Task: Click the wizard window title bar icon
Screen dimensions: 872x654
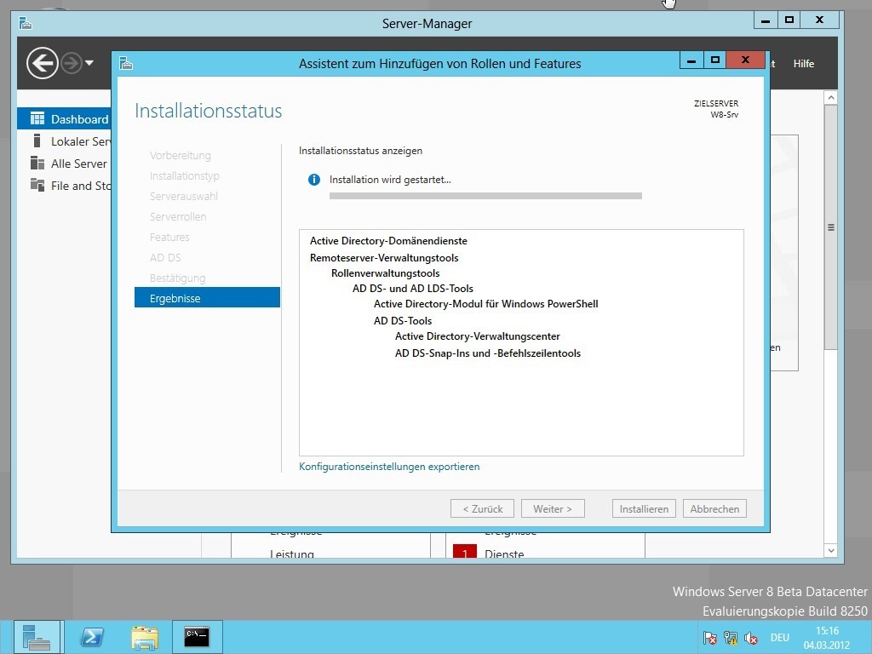Action: tap(126, 63)
